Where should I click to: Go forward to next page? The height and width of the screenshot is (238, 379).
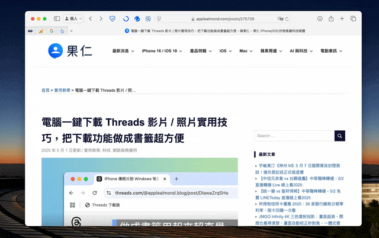point(101,18)
